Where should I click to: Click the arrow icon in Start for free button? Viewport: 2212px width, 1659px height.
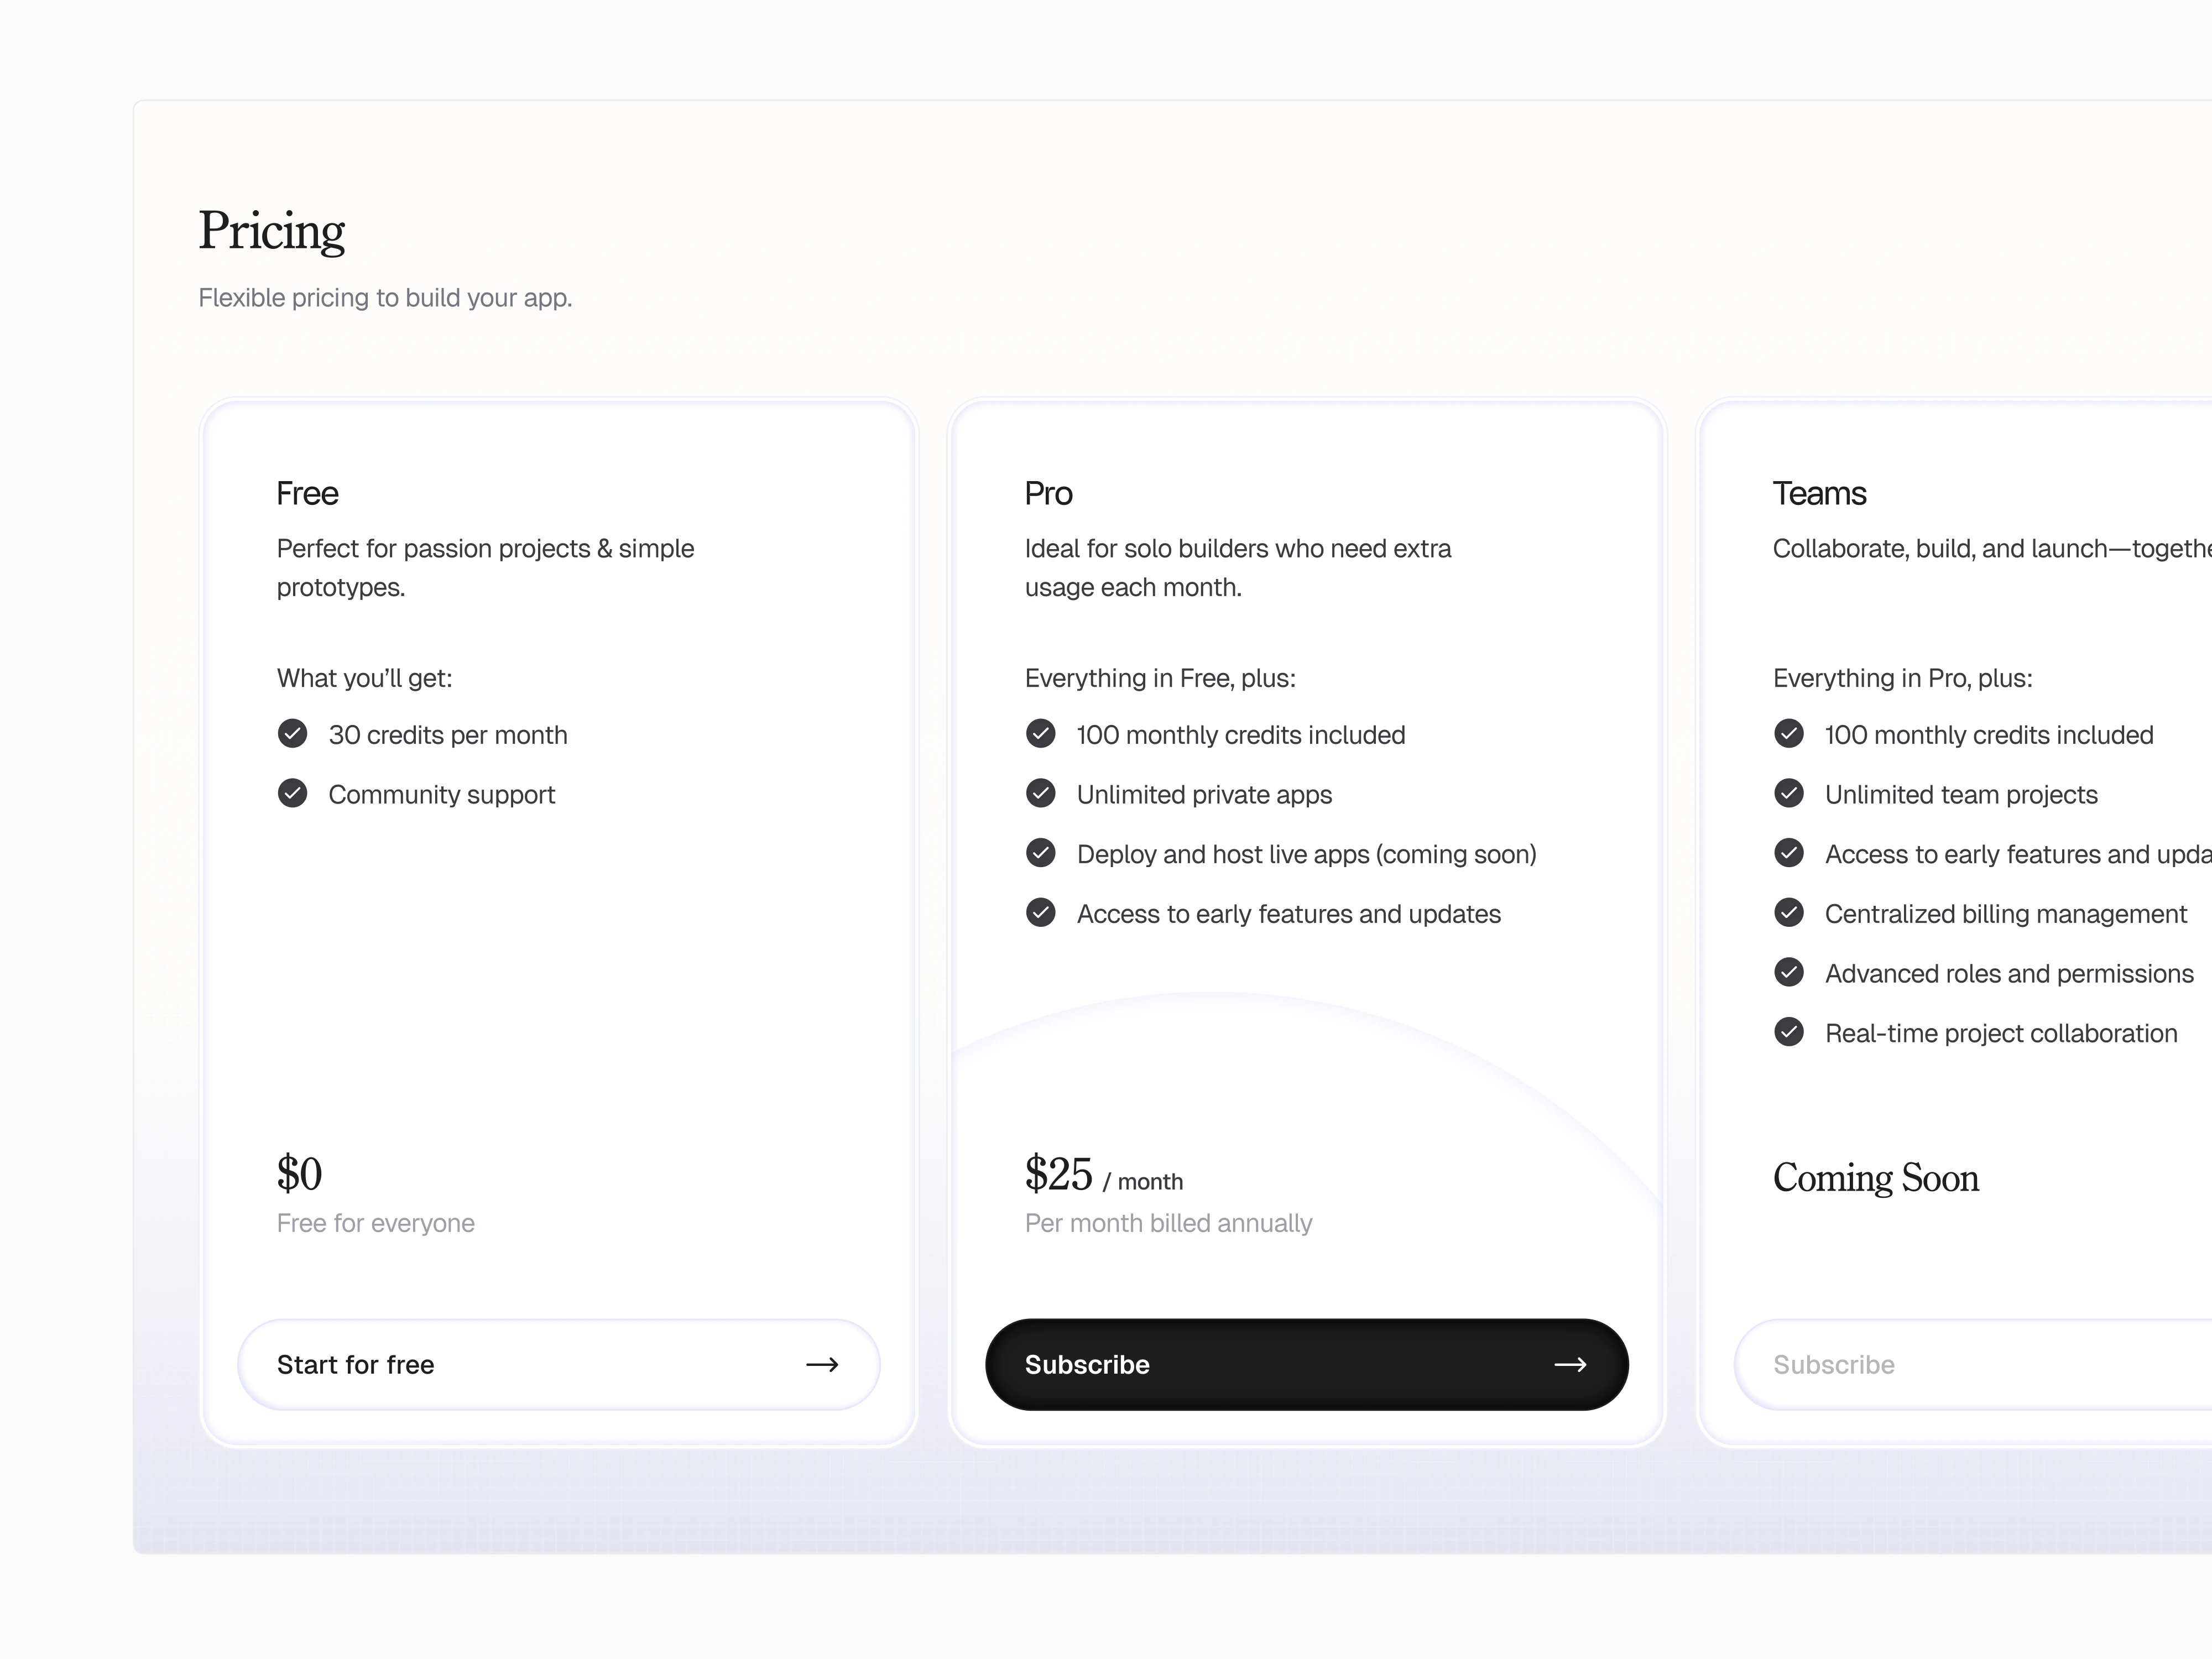pyautogui.click(x=822, y=1365)
